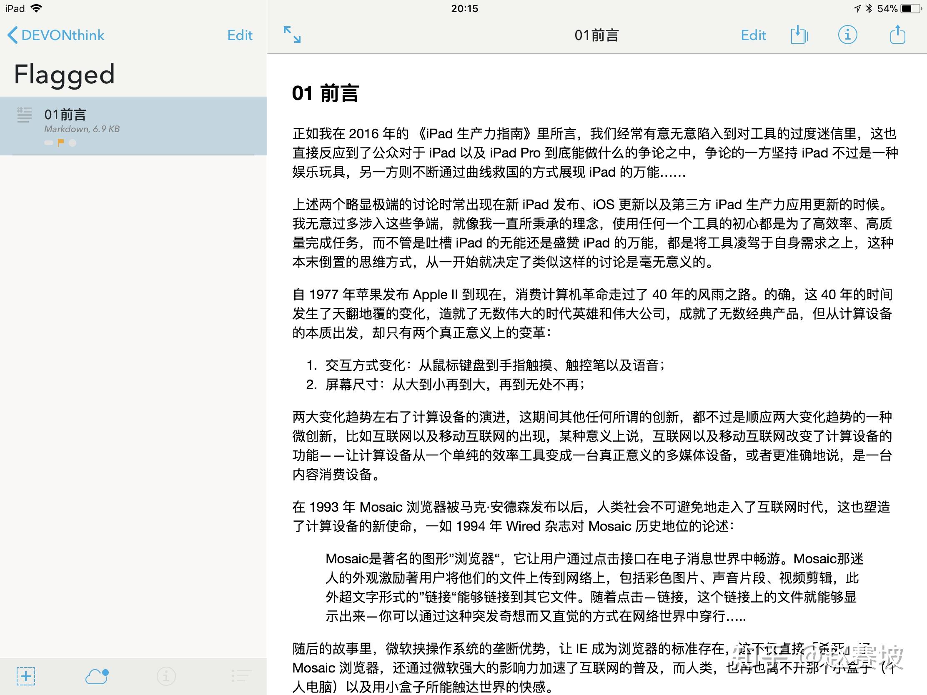
Task: Tap the Wi-Fi icon in status bar
Action: pyautogui.click(x=37, y=8)
